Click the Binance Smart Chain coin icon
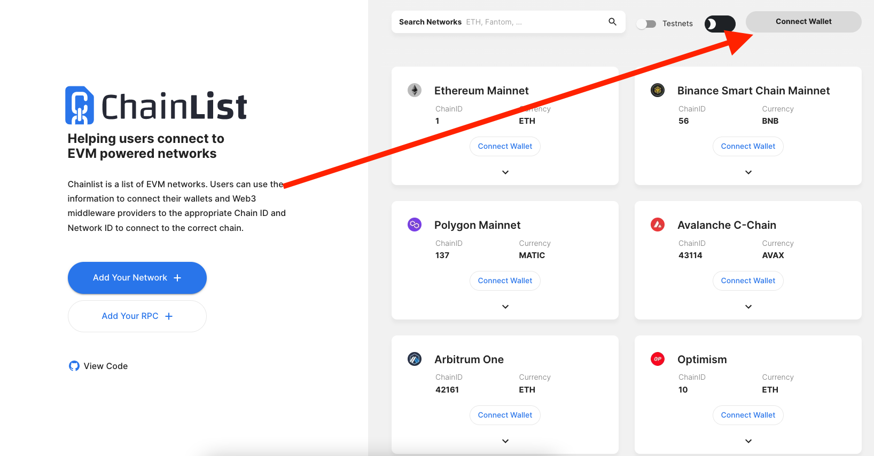 tap(657, 90)
